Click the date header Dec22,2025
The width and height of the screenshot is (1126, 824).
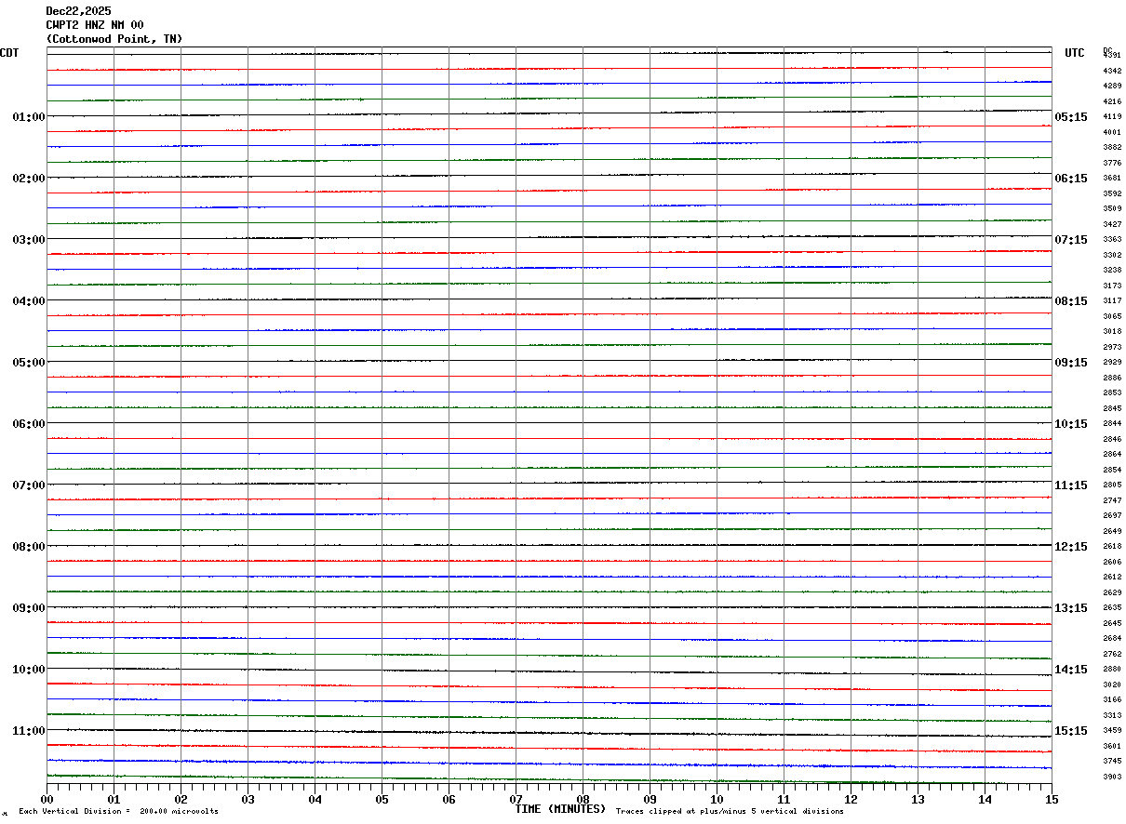[x=78, y=11]
